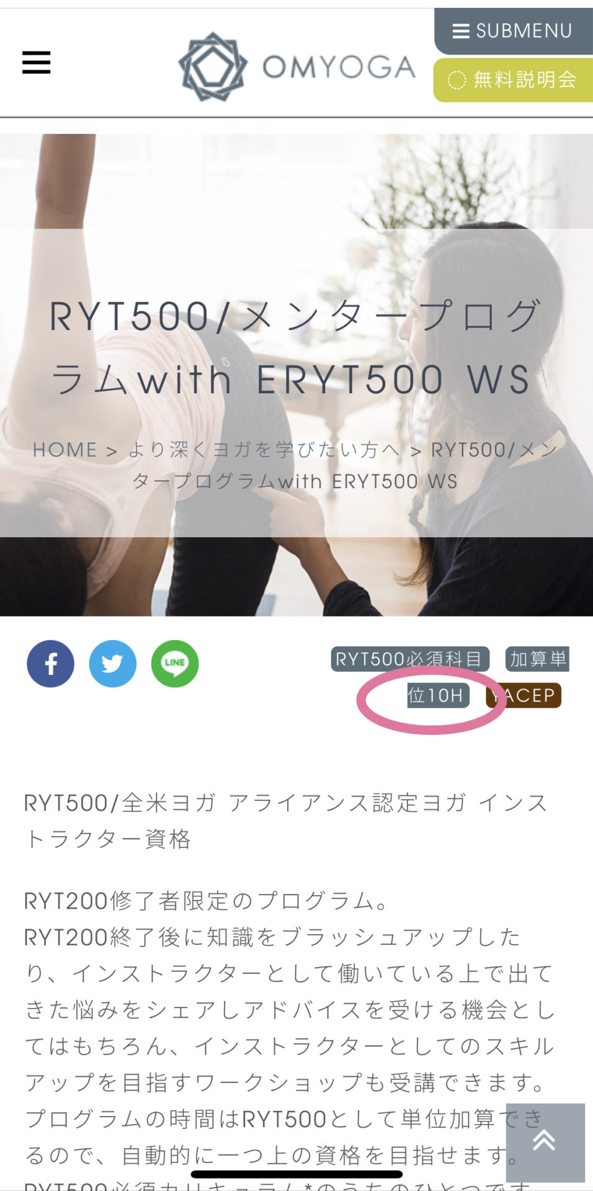Image resolution: width=593 pixels, height=1191 pixels.
Task: Click the yoga hero banner image
Action: pos(296,375)
